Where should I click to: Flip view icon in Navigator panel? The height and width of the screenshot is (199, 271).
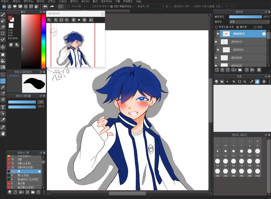pos(91,20)
